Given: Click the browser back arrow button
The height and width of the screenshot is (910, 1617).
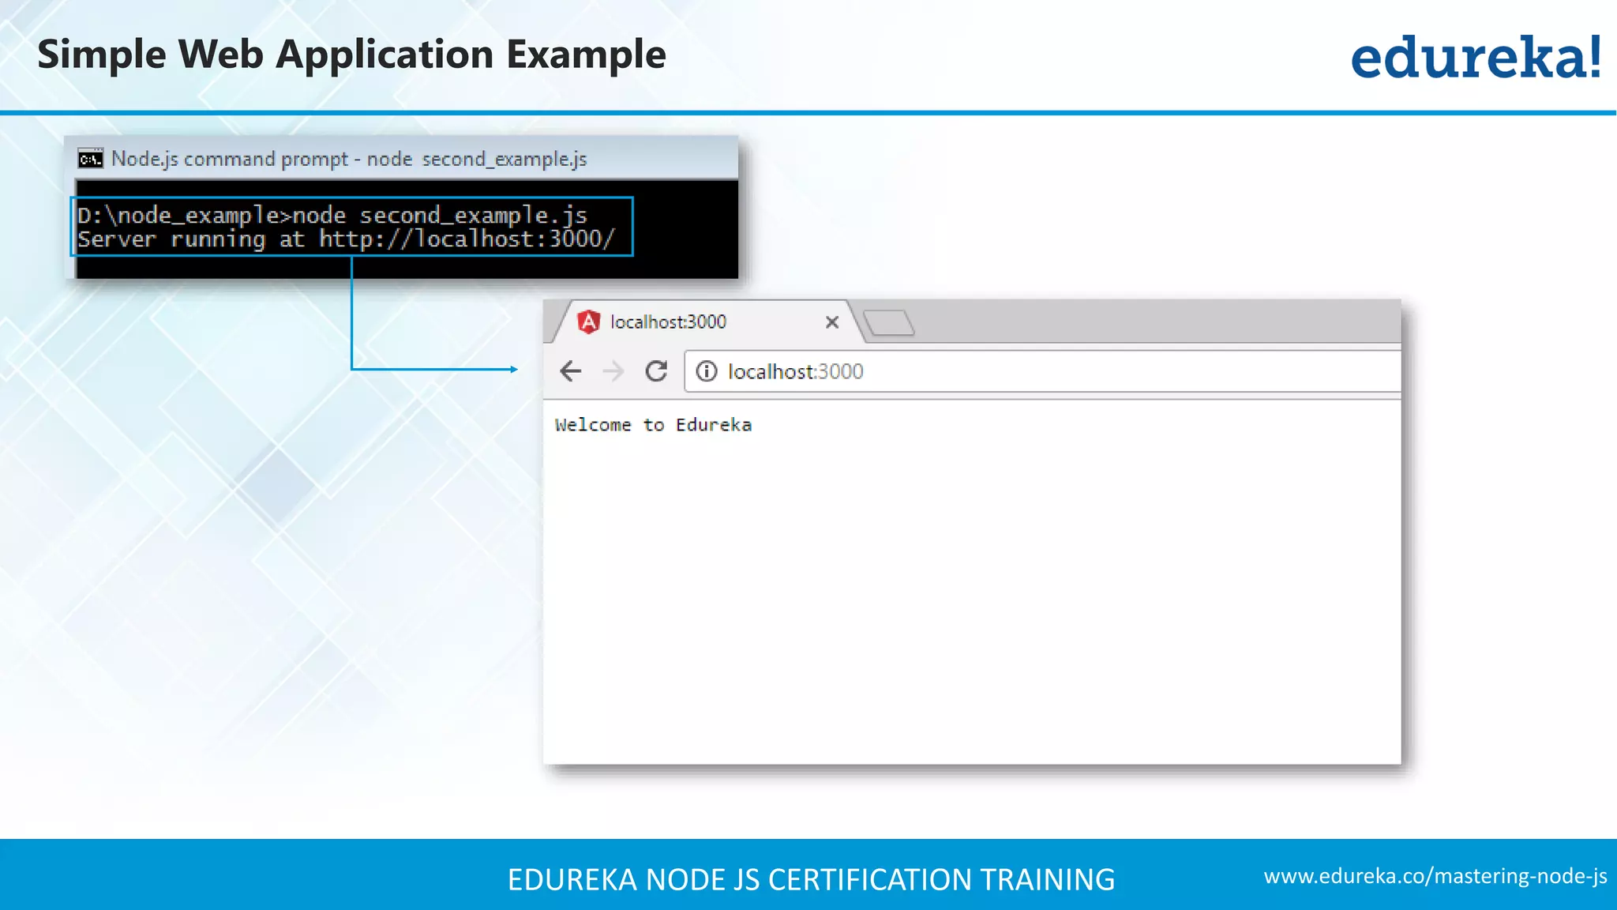Looking at the screenshot, I should pos(570,370).
